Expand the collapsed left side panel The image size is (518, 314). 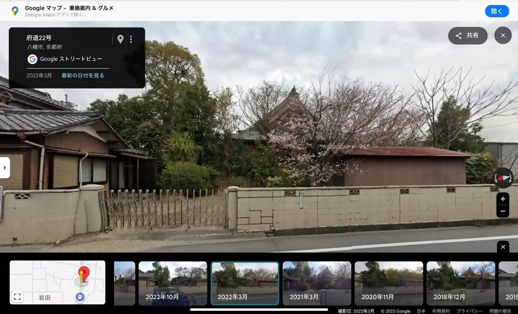click(5, 168)
